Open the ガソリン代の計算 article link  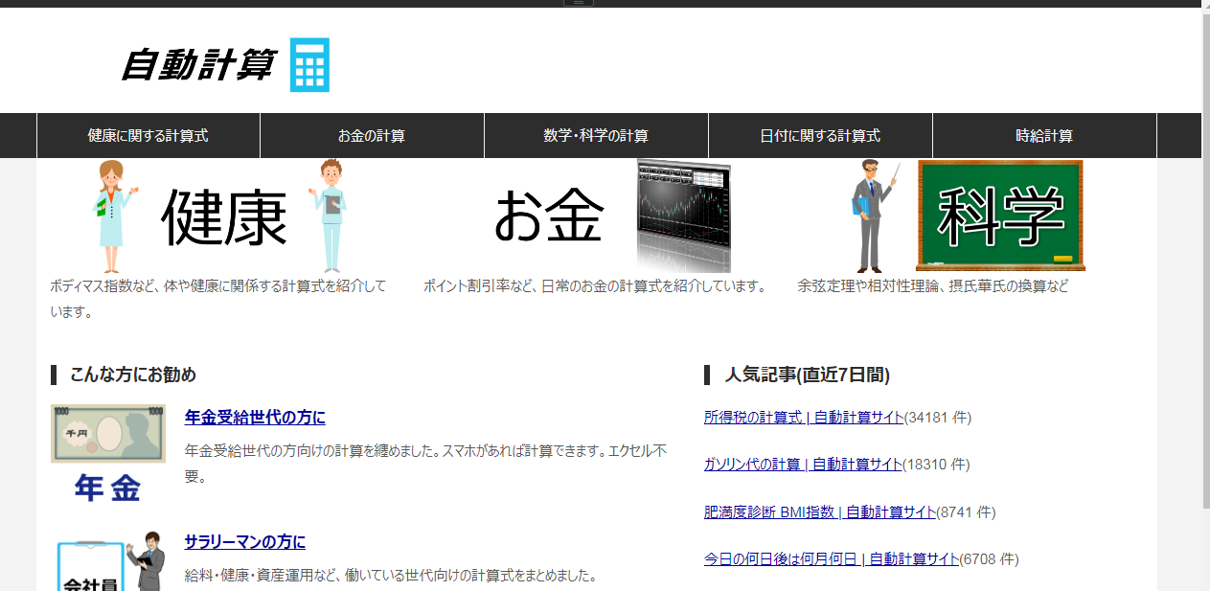pos(803,465)
